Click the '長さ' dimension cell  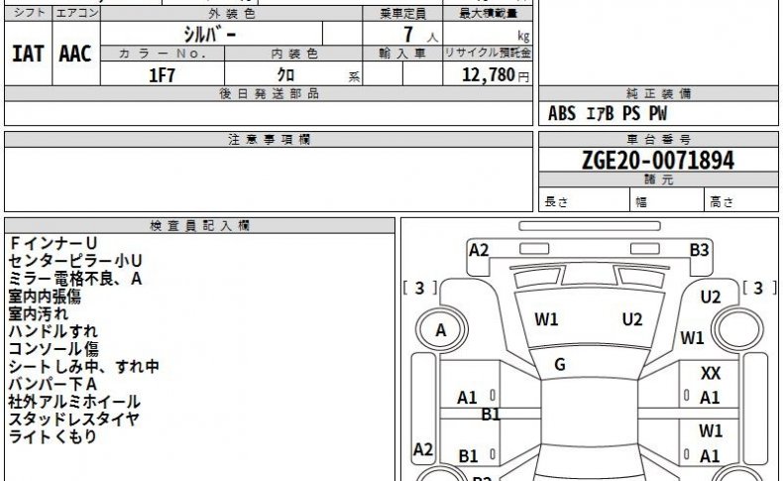[x=584, y=199]
